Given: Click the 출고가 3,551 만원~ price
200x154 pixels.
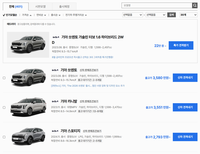Looking at the screenshot, I should pyautogui.click(x=158, y=107).
